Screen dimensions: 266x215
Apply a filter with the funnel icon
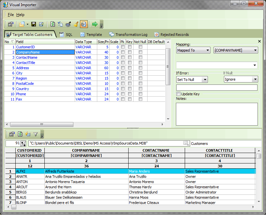[35, 134]
